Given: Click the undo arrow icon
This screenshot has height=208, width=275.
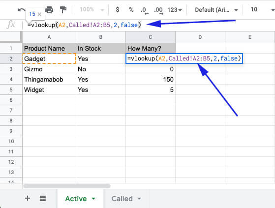Looking at the screenshot, I should (21, 10).
